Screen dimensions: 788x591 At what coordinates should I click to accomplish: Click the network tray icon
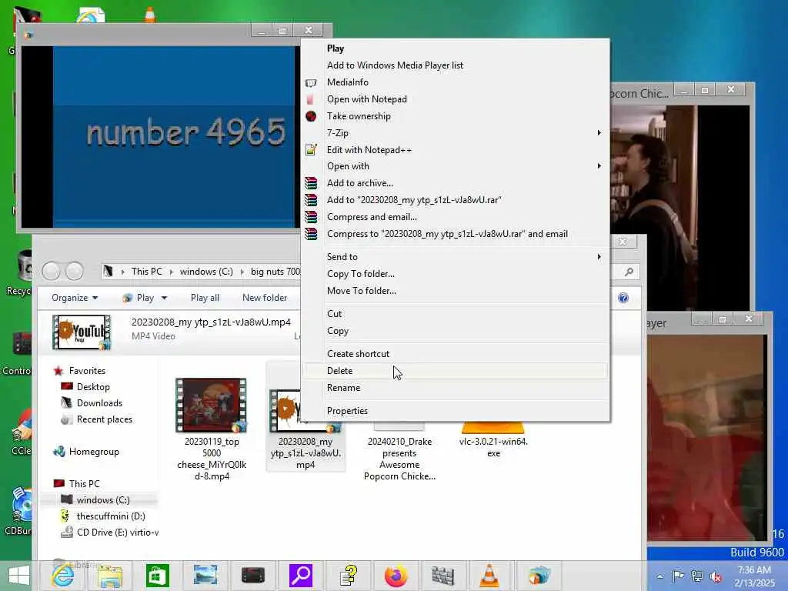click(697, 576)
